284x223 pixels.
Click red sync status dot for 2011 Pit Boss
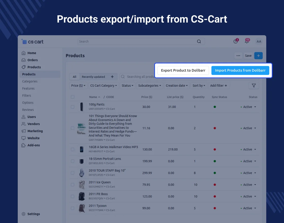click(215, 197)
